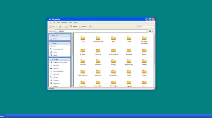Open the Sports folder in the main pane
212x118 pixels.
[129, 40]
